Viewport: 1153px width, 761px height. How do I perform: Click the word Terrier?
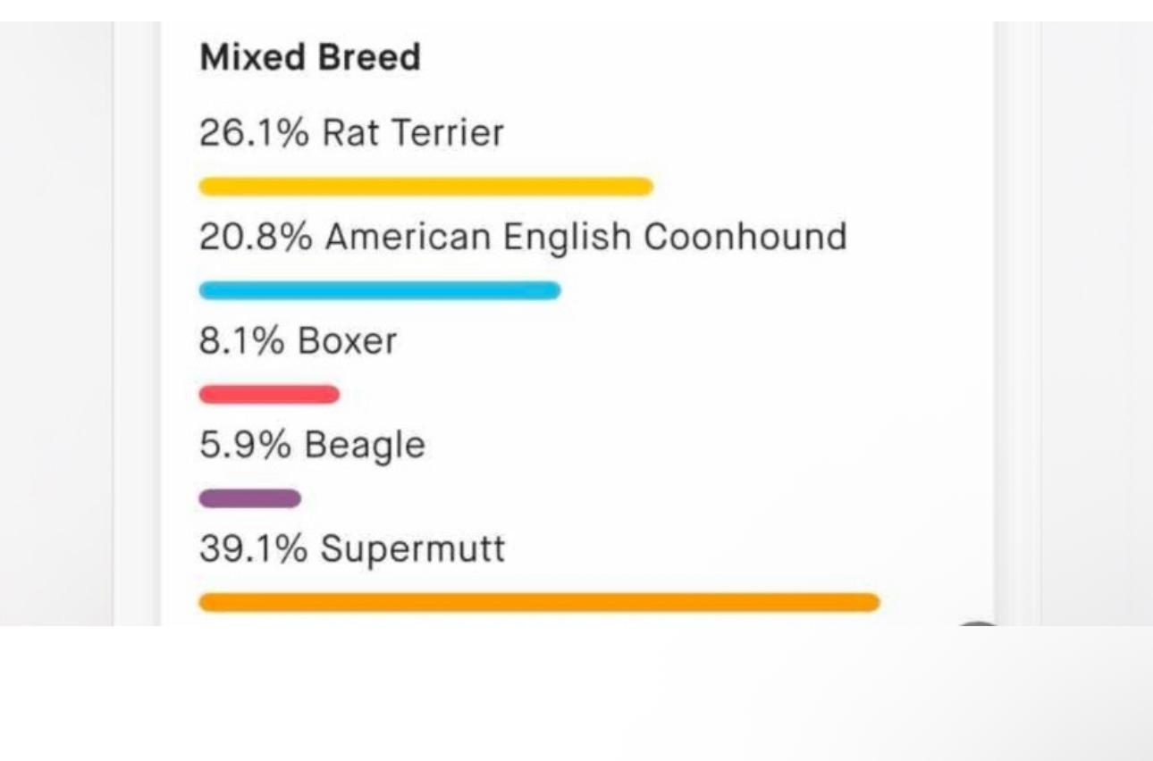[x=449, y=134]
